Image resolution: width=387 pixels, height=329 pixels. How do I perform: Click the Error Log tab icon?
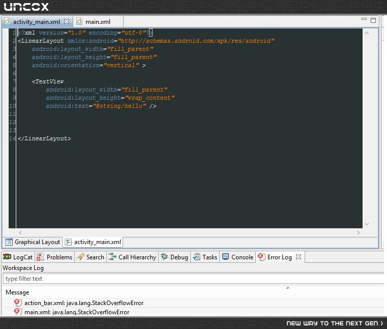coord(261,257)
